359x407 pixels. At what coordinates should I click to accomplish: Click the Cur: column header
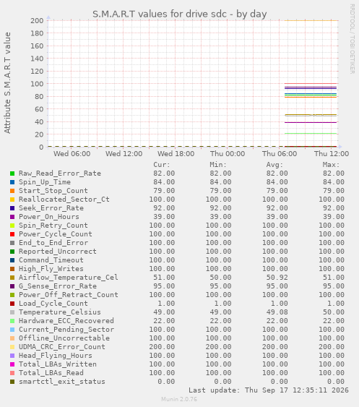click(162, 165)
